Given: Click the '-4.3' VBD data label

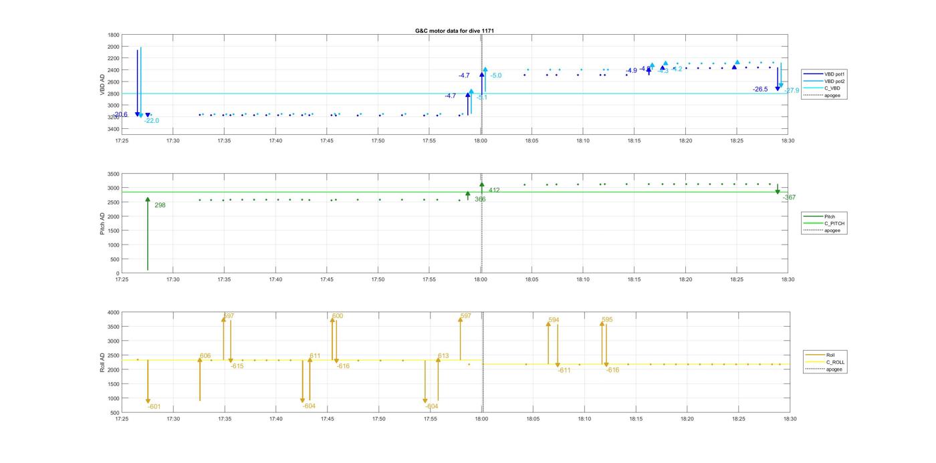Looking at the screenshot, I should 663,71.
